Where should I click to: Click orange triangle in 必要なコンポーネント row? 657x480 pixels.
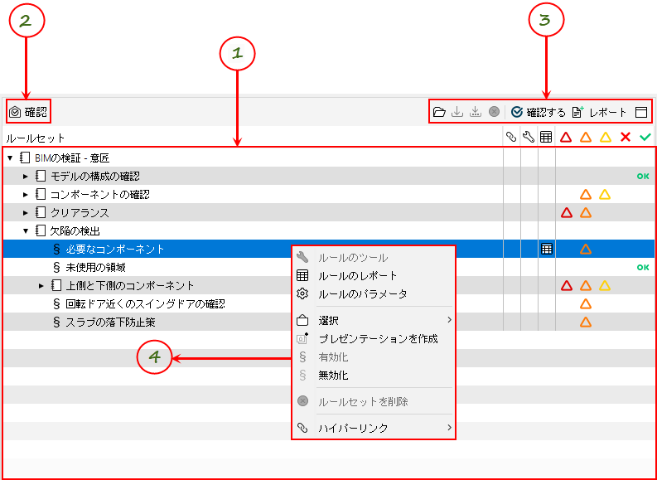[586, 249]
